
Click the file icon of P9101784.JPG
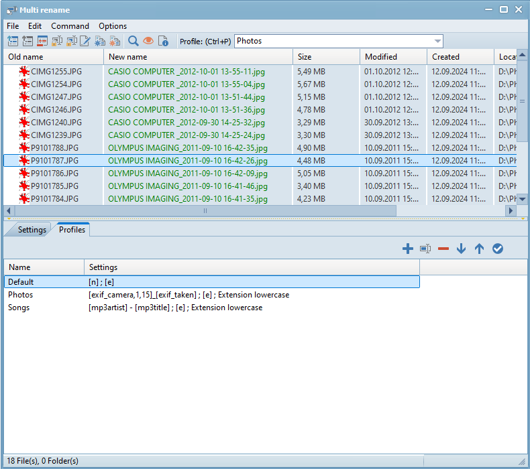tap(24, 199)
